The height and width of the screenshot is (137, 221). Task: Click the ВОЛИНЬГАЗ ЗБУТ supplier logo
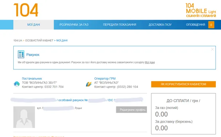pos(17,84)
